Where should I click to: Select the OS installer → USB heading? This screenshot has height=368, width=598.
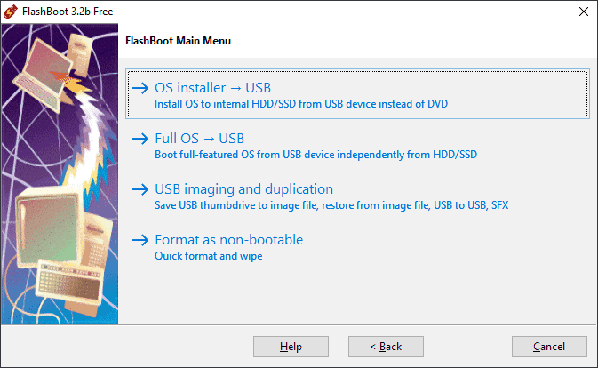point(212,88)
